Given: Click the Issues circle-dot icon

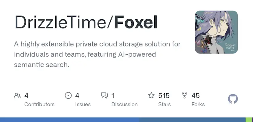Looking at the screenshot, I should click(68, 95).
